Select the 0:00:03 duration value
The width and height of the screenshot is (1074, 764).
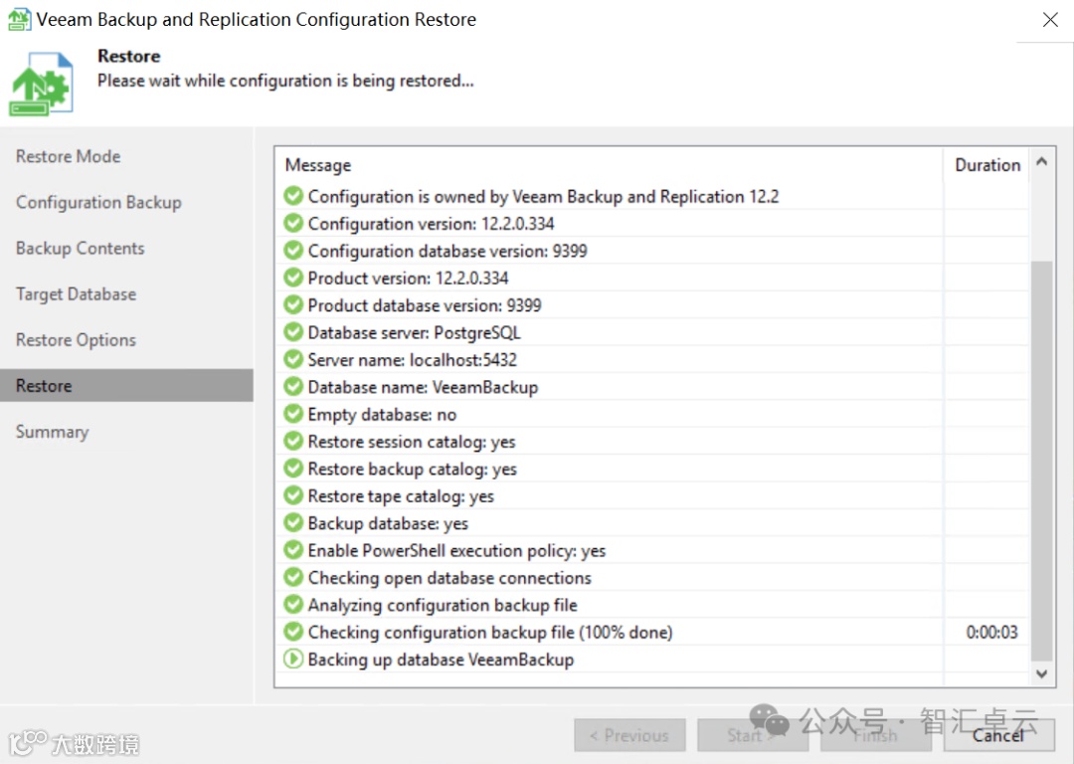[x=991, y=632]
